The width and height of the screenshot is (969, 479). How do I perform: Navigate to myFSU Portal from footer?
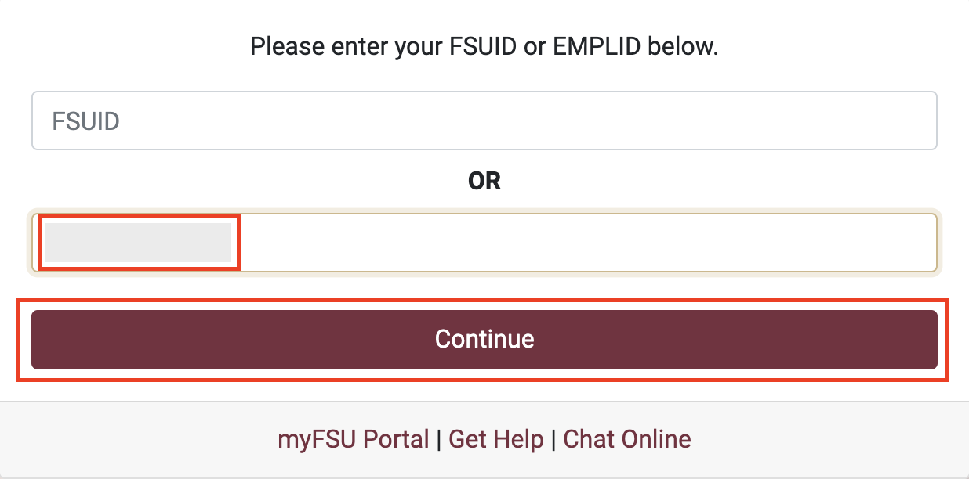pyautogui.click(x=353, y=439)
